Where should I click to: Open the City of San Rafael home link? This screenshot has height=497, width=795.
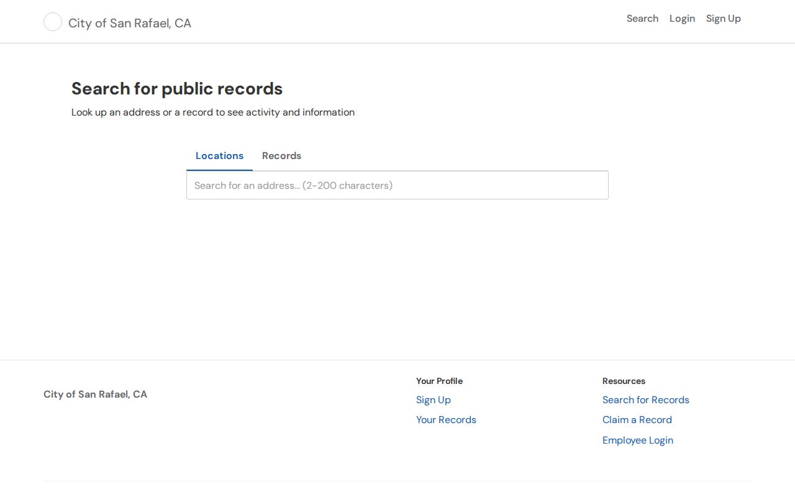[130, 23]
